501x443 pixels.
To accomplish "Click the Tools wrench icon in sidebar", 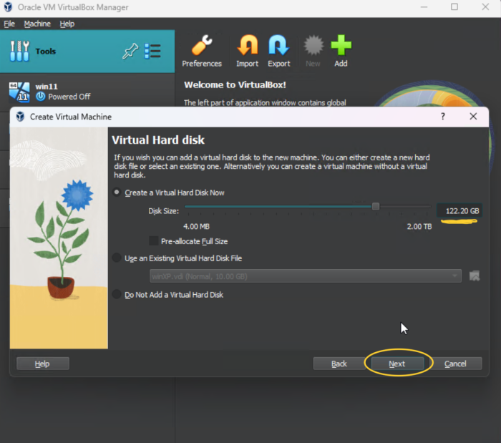I will [19, 51].
